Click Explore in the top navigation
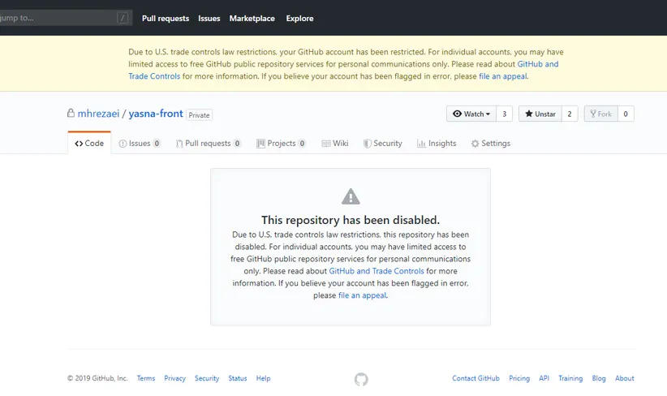667x396 pixels. 299,19
